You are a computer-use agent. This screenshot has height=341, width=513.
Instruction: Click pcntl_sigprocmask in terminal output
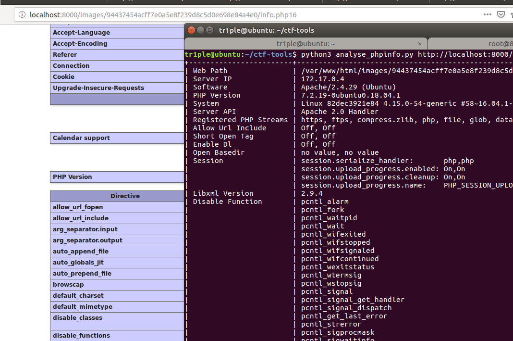(x=338, y=333)
